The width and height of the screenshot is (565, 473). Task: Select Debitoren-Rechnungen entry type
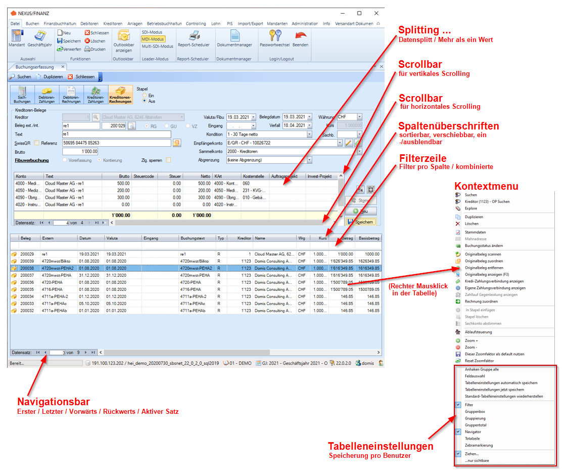click(71, 95)
